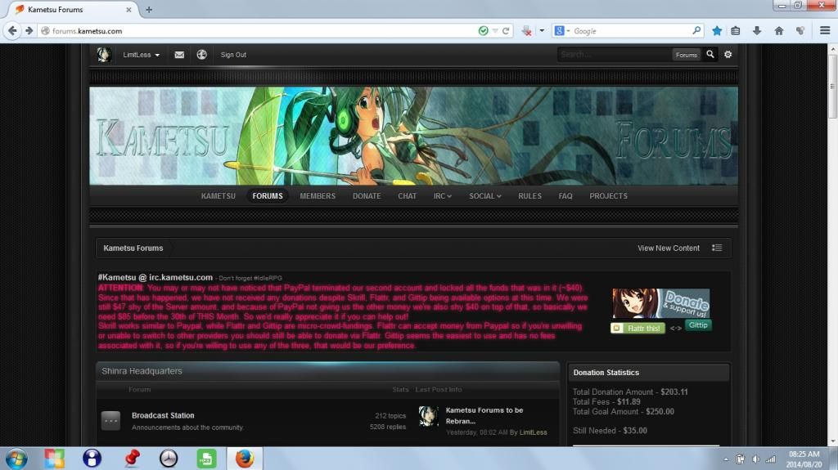Click the Sign Out link
The height and width of the screenshot is (470, 838).
(233, 55)
